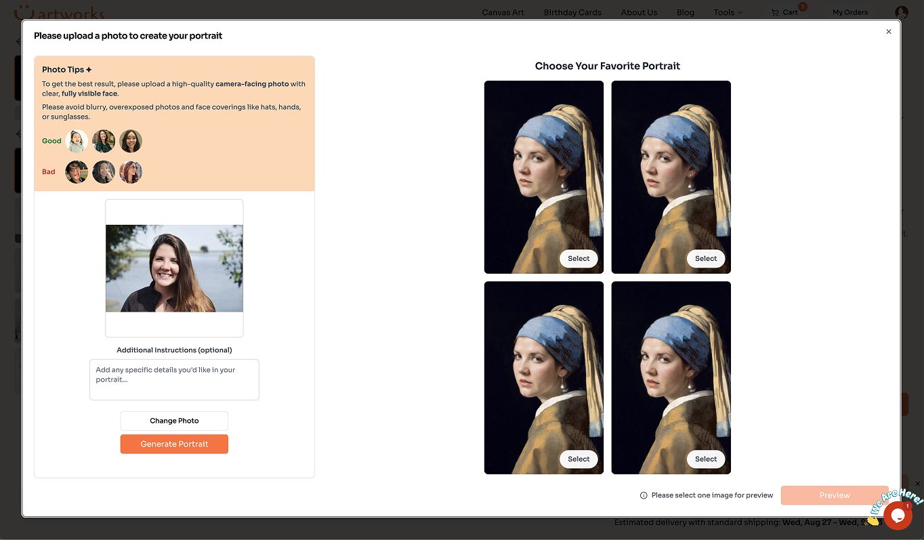
Task: Select the bottom-left portrait
Action: click(x=579, y=459)
